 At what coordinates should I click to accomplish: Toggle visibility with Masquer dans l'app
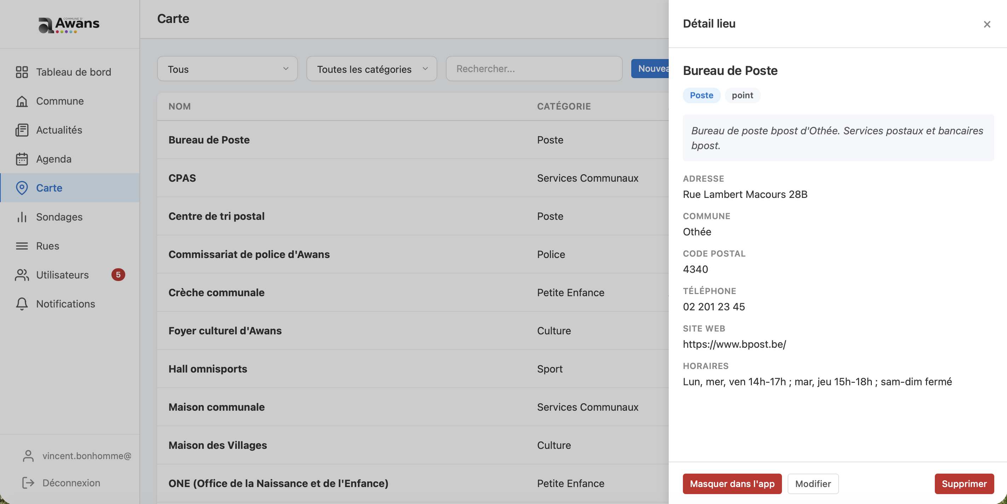[732, 484]
